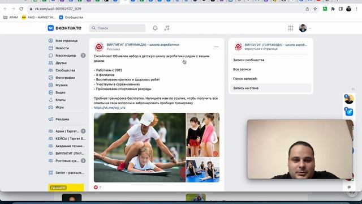
Task: Click the Мессенджер chat bubble icon
Action: click(x=51, y=56)
